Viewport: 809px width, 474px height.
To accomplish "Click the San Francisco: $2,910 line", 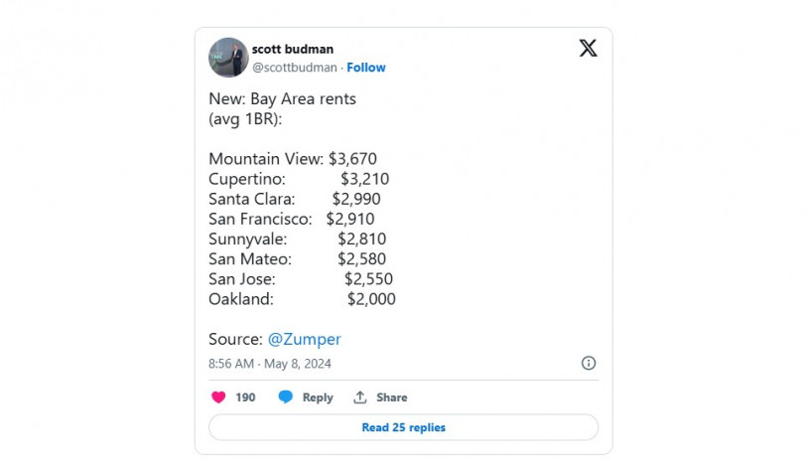I will click(291, 219).
